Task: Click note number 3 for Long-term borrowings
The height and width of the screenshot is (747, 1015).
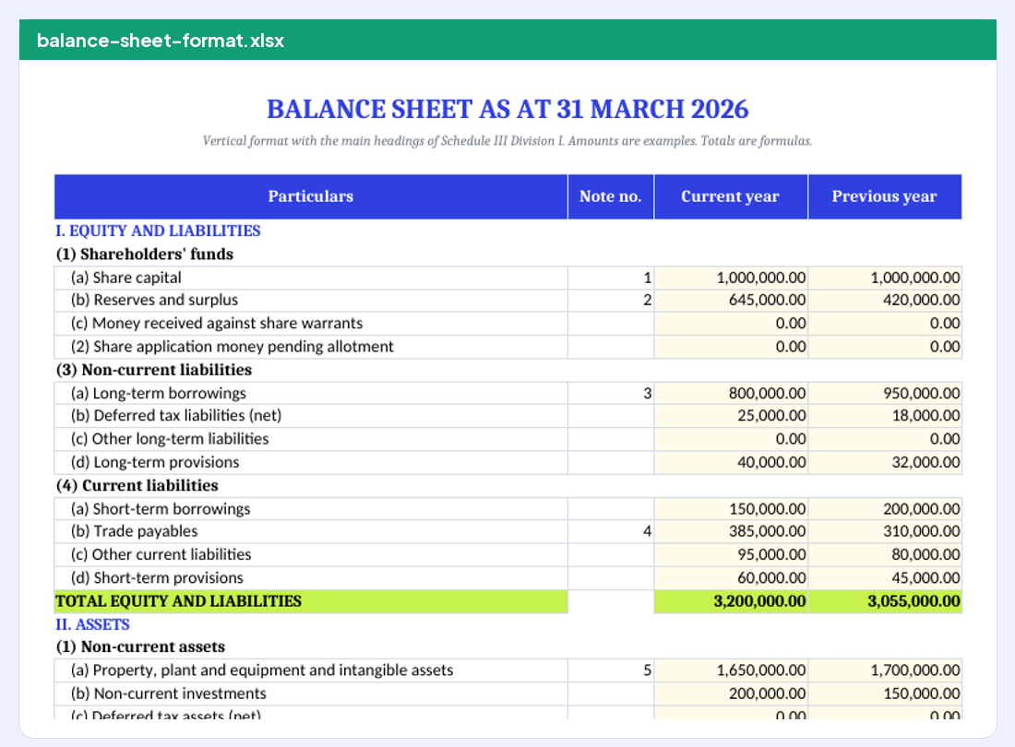Action: tap(611, 393)
